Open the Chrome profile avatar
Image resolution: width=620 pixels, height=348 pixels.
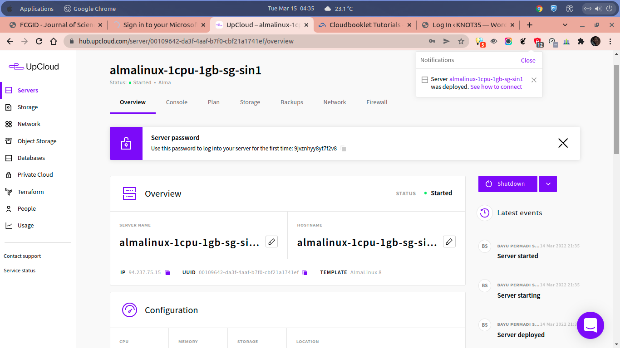595,41
